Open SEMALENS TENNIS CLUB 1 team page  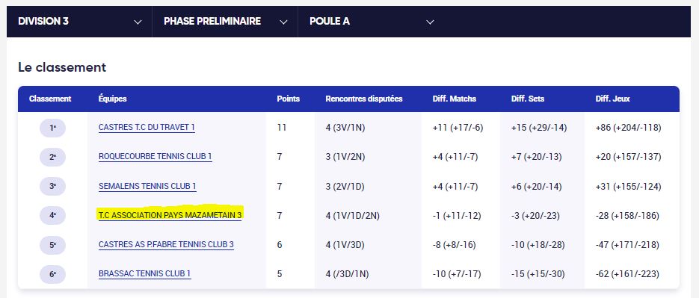tap(147, 186)
